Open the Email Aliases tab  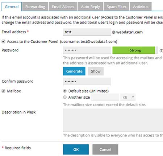pos(63,7)
